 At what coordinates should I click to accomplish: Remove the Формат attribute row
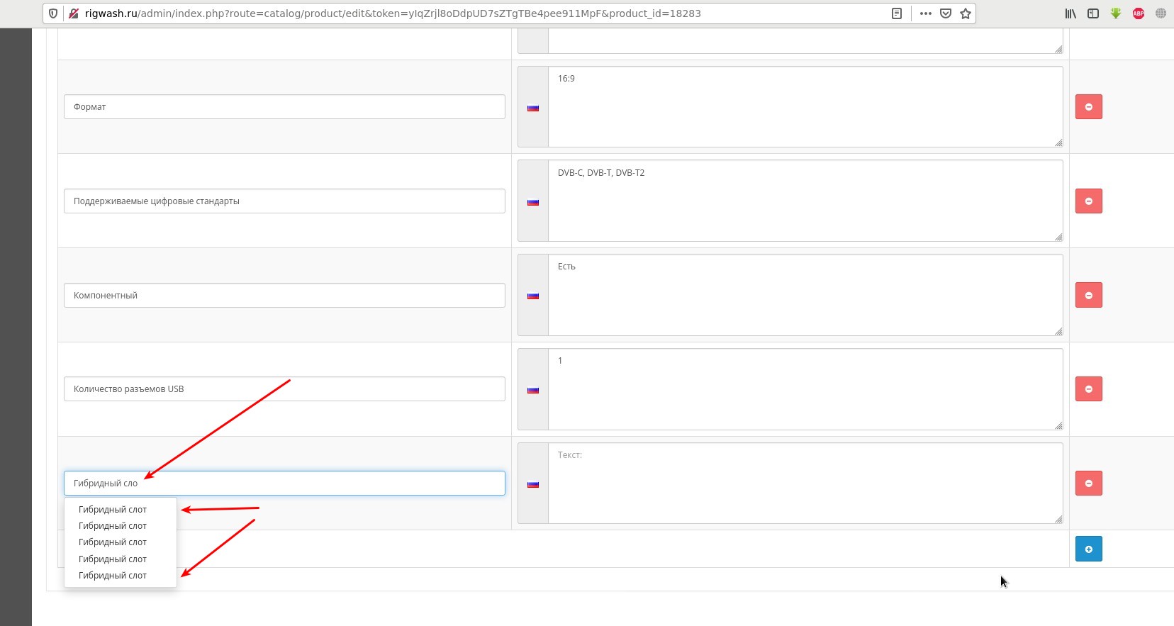coord(1088,107)
